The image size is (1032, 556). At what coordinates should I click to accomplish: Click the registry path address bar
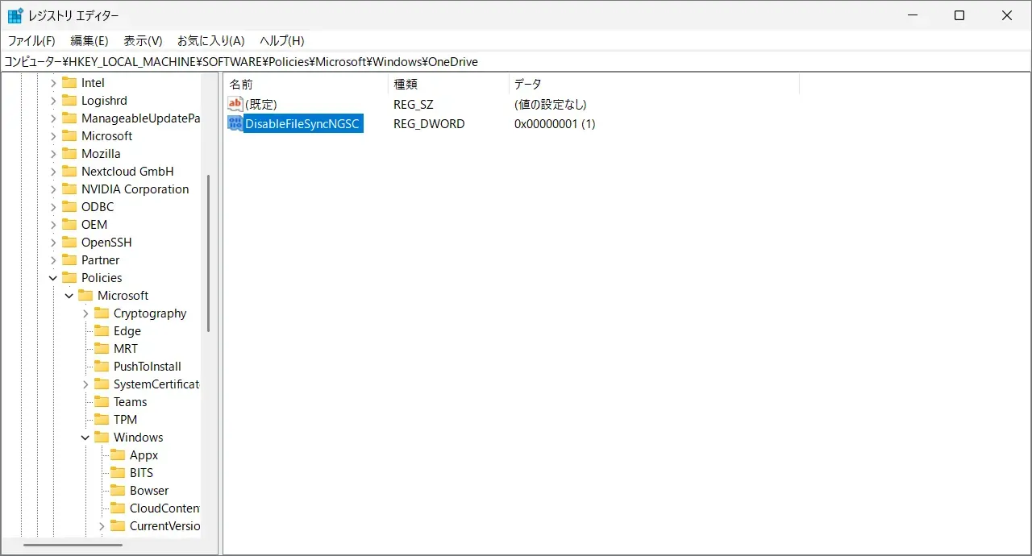pyautogui.click(x=516, y=62)
